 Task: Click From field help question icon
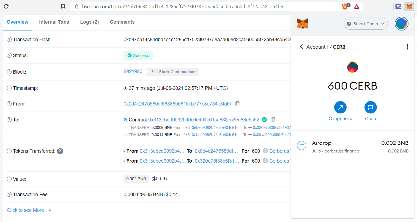point(9,104)
